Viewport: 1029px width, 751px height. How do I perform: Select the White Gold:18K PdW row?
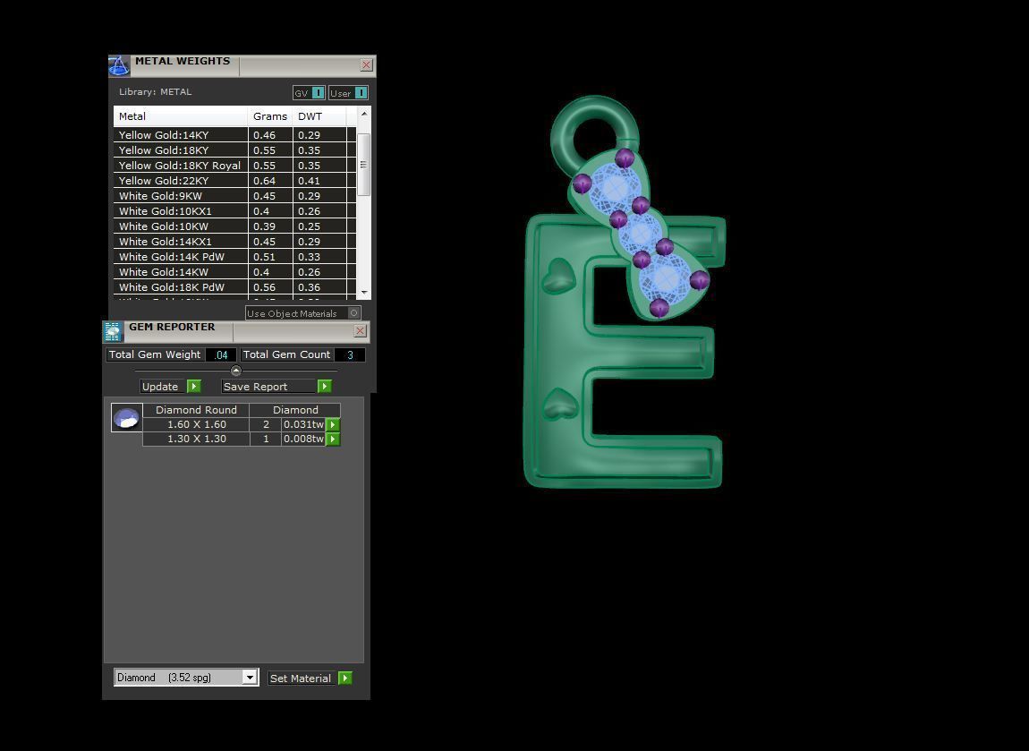pos(234,286)
